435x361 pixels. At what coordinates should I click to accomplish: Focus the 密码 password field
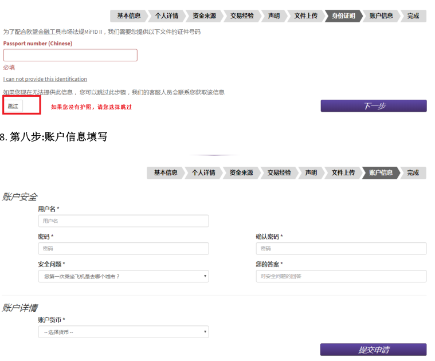[x=123, y=249]
